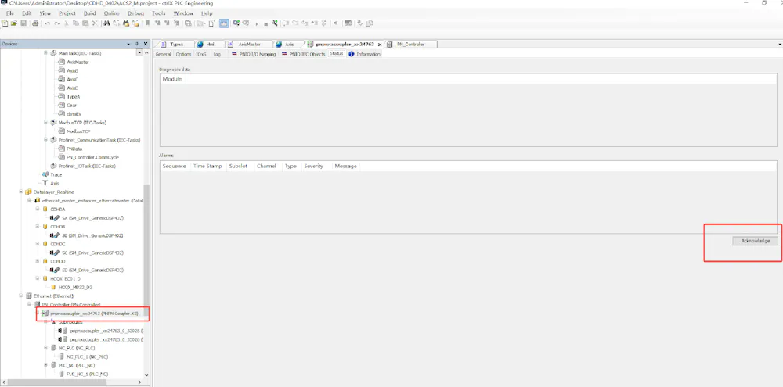Open the Edit menu
Screen dimensions: 783x387
click(27, 13)
